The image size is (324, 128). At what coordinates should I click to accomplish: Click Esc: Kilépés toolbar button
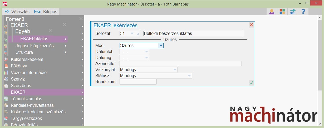click(x=45, y=12)
